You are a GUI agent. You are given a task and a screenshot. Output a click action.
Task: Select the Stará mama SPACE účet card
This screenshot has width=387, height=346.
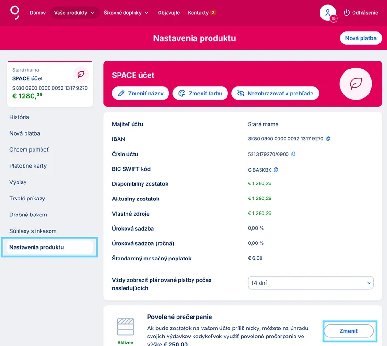coord(50,84)
